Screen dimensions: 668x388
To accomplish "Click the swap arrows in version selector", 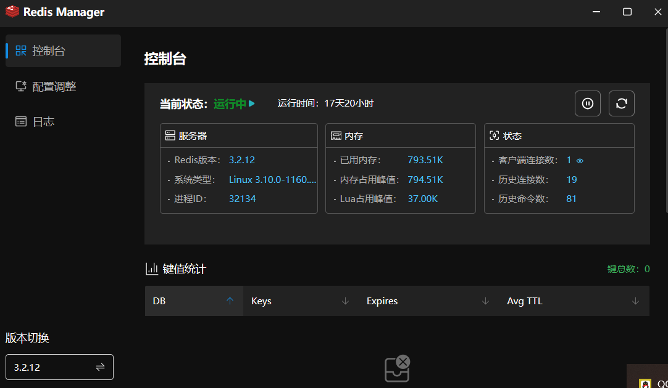I will click(x=100, y=367).
